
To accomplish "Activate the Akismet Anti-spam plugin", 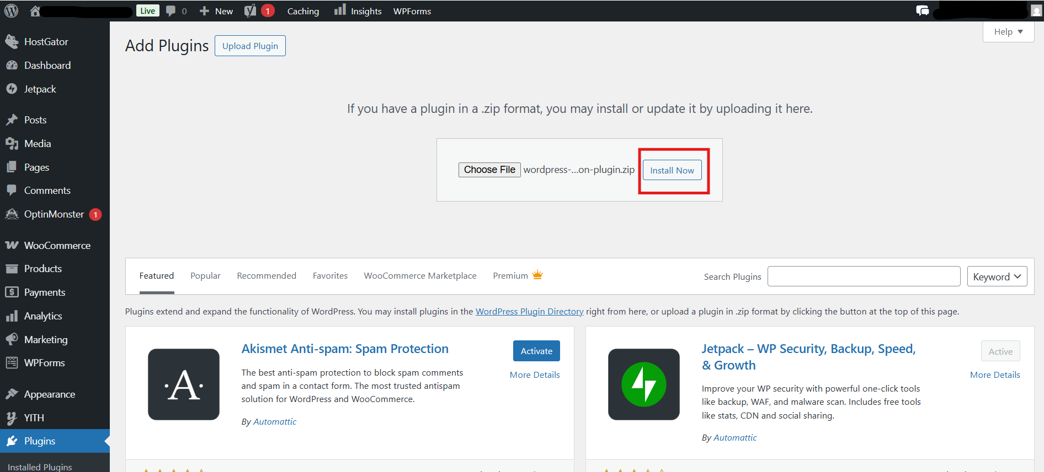I will (536, 351).
